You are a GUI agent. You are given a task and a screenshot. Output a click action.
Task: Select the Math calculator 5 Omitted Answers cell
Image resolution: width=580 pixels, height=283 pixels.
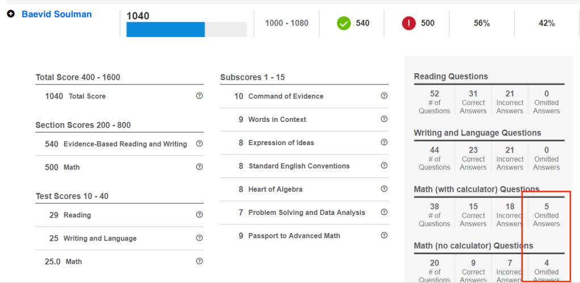(x=546, y=215)
